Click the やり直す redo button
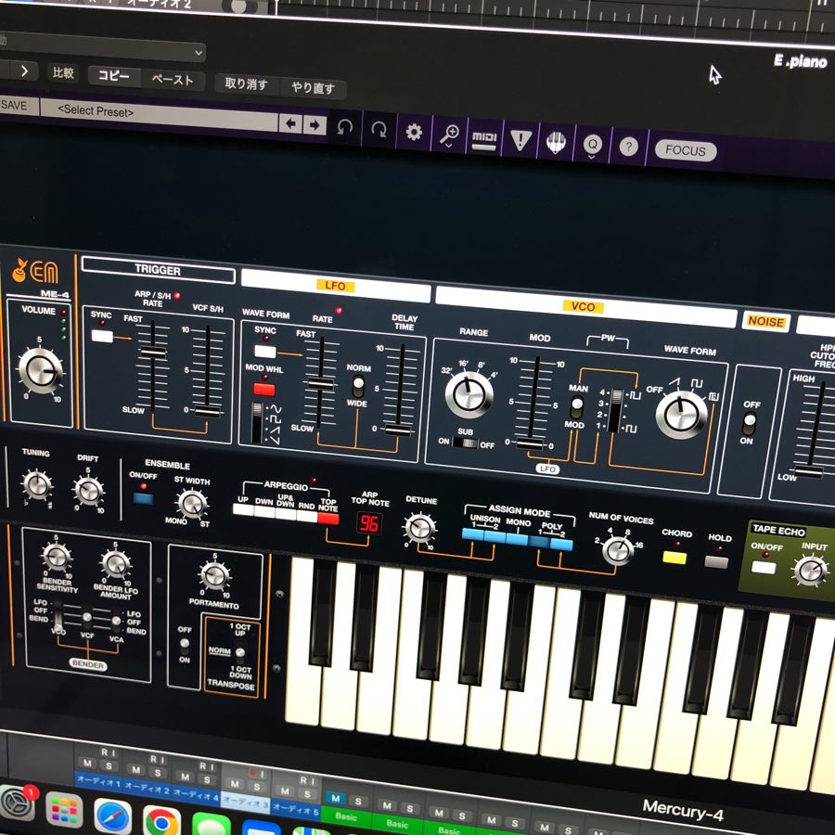The width and height of the screenshot is (835, 835). point(314,88)
